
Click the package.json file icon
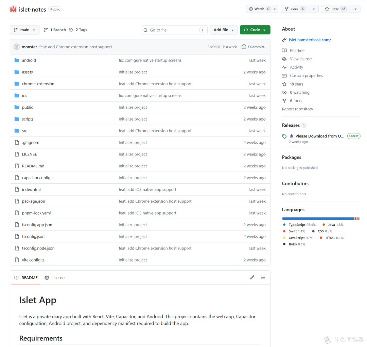click(x=17, y=201)
